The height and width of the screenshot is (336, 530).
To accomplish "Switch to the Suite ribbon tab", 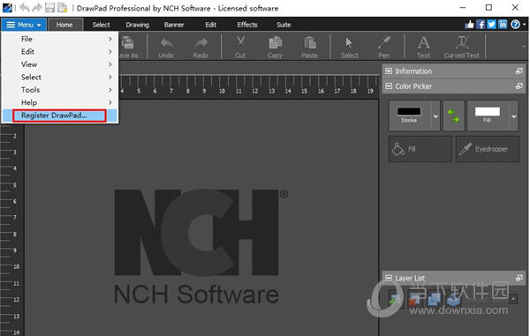I will pos(284,25).
